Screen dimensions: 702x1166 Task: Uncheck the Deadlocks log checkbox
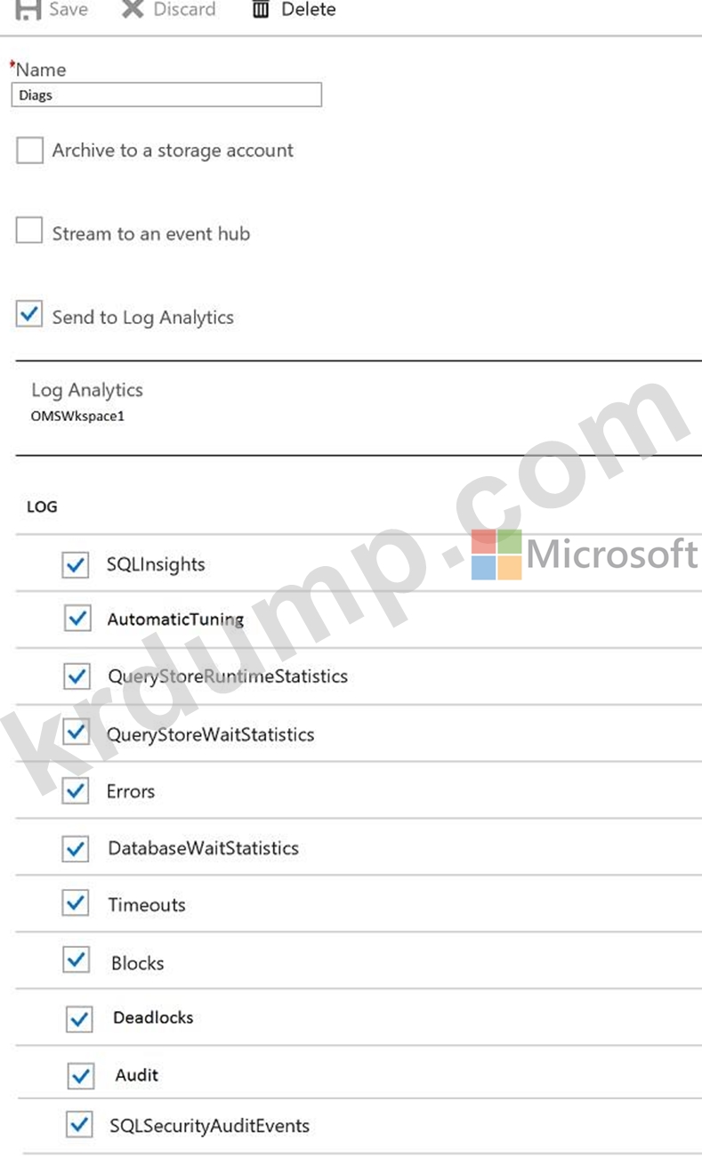pos(79,1019)
